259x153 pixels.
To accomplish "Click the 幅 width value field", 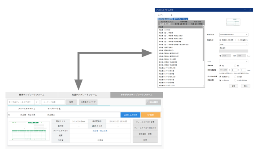I will click(226, 56).
